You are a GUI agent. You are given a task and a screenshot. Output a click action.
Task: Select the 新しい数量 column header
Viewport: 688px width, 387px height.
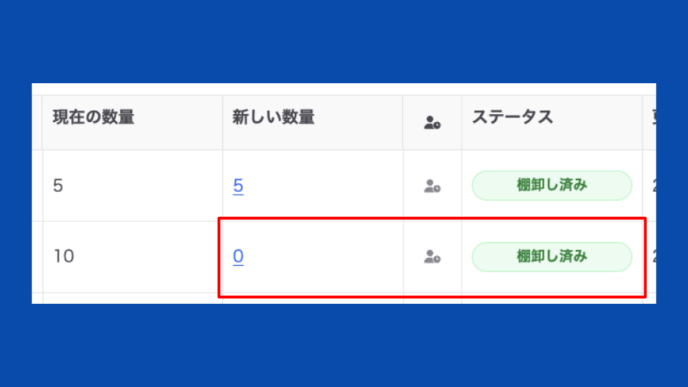point(273,118)
